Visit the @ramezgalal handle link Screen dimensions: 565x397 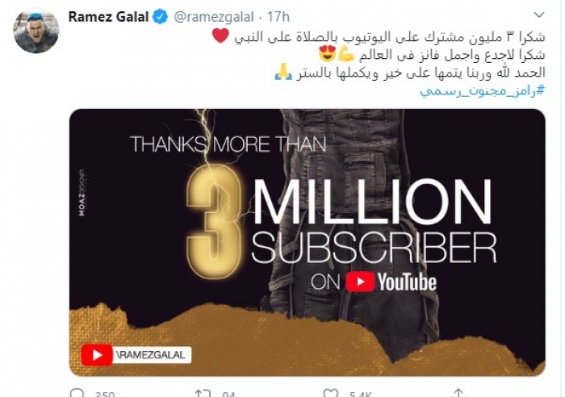click(x=214, y=17)
